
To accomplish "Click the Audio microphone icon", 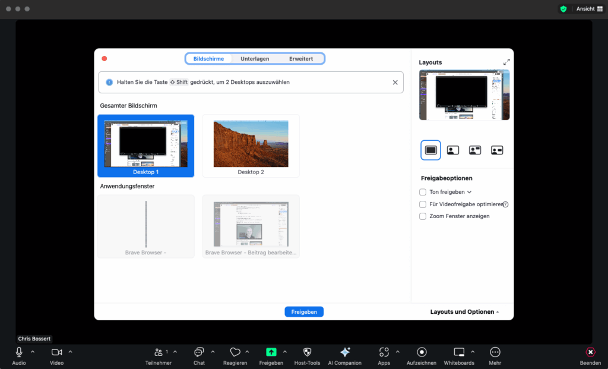I will (19, 352).
